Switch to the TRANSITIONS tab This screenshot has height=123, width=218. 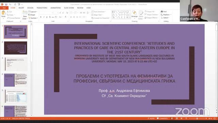[42, 8]
